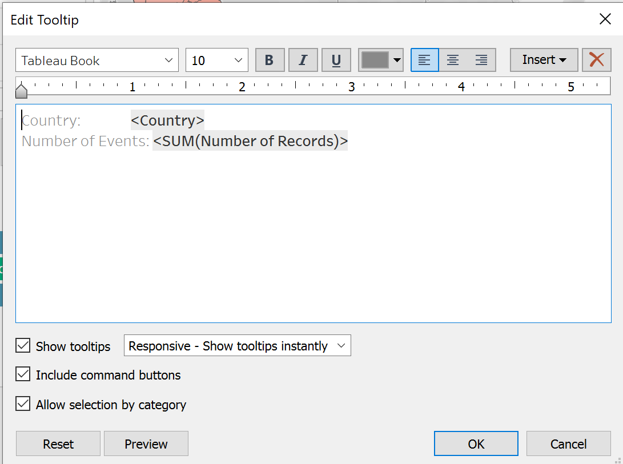Toggle Allow selection by category

pos(23,405)
